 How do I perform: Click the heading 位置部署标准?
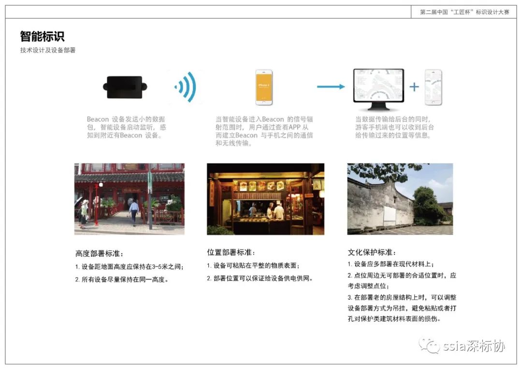pyautogui.click(x=231, y=252)
